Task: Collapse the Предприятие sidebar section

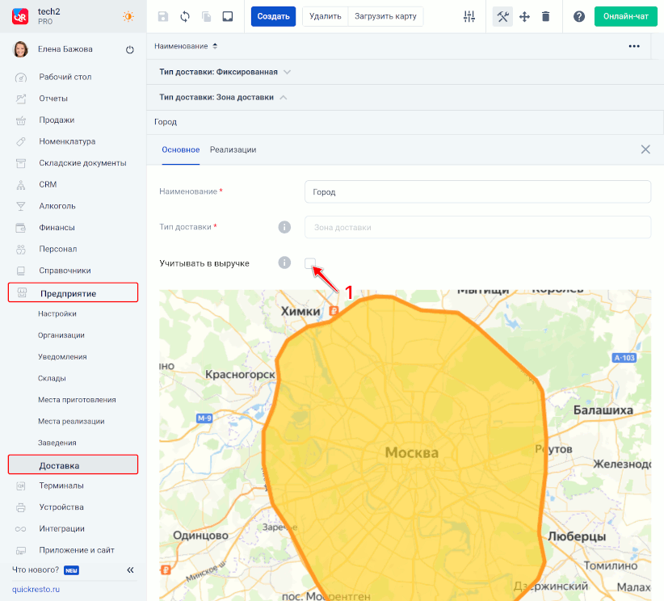Action: point(73,292)
